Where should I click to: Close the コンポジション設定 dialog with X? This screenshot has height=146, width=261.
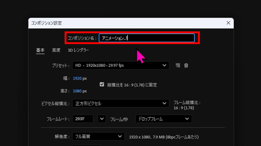coord(228,23)
